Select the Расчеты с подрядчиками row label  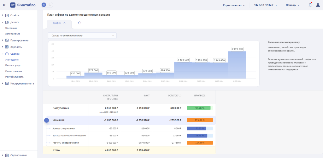coord(66,143)
